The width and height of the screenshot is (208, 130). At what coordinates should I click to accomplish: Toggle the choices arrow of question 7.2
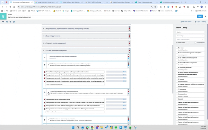pos(49,92)
